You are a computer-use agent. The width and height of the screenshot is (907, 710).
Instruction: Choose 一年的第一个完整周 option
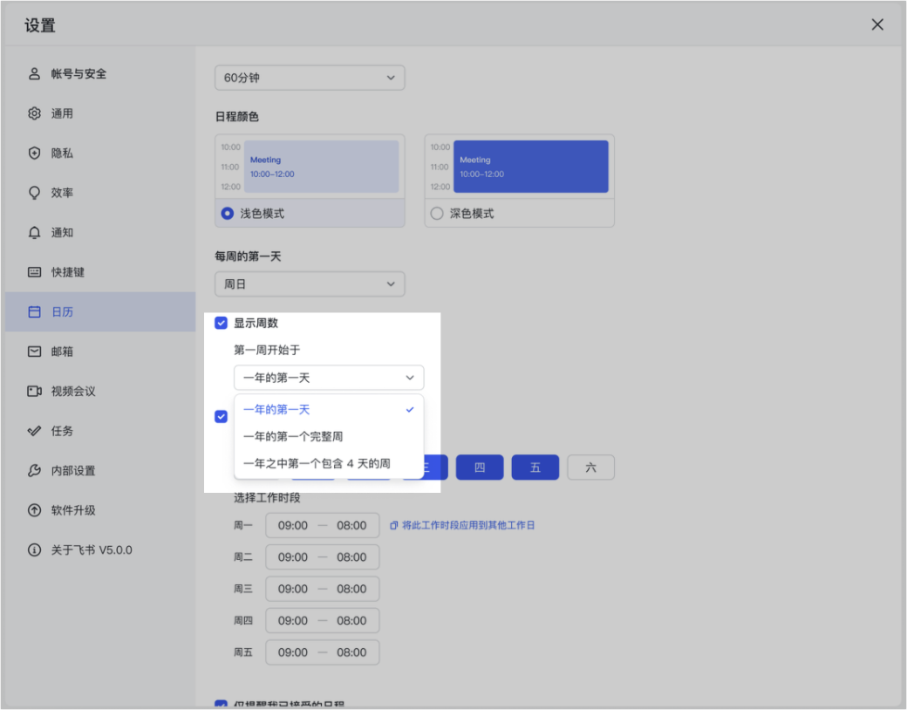(329, 436)
